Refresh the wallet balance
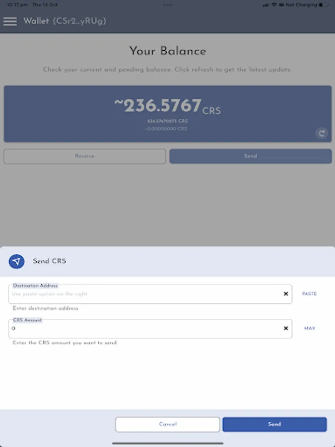 tap(322, 133)
